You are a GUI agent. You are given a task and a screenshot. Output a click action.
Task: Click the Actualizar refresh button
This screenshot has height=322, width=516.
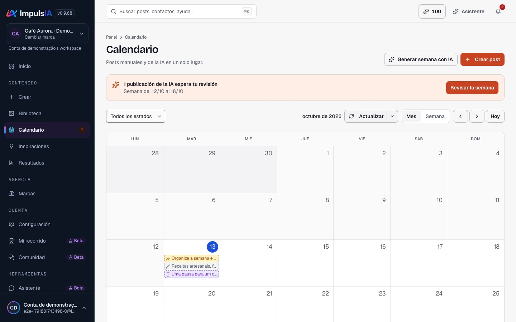[x=366, y=116]
